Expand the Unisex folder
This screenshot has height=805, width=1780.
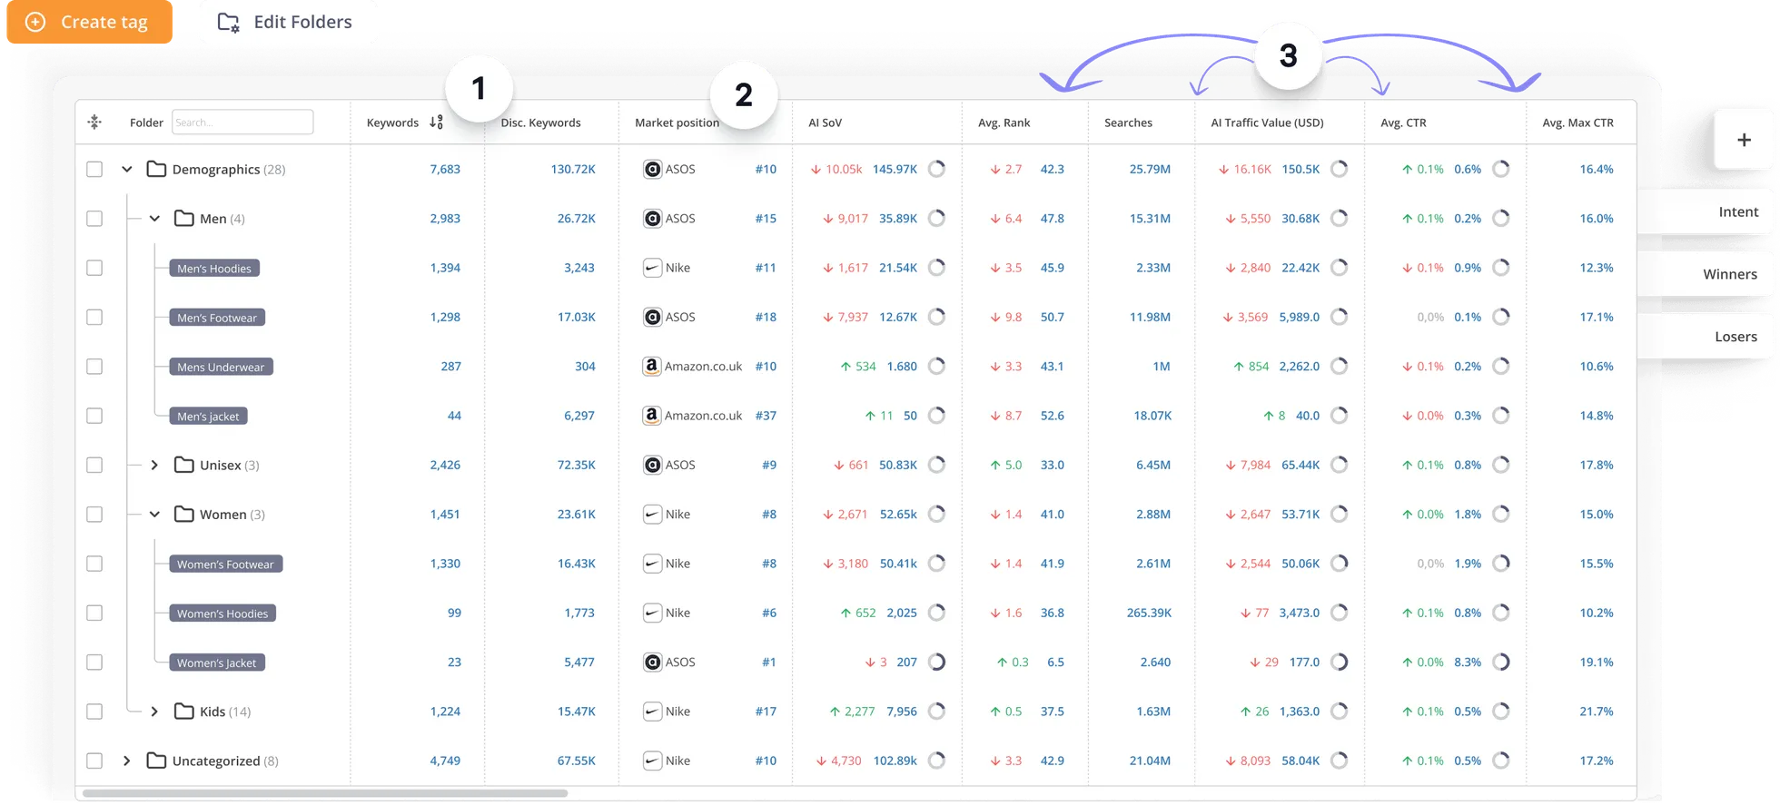tap(154, 466)
